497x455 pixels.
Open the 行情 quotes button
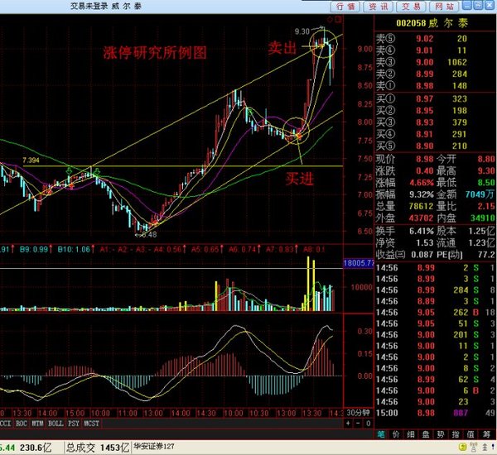point(345,7)
